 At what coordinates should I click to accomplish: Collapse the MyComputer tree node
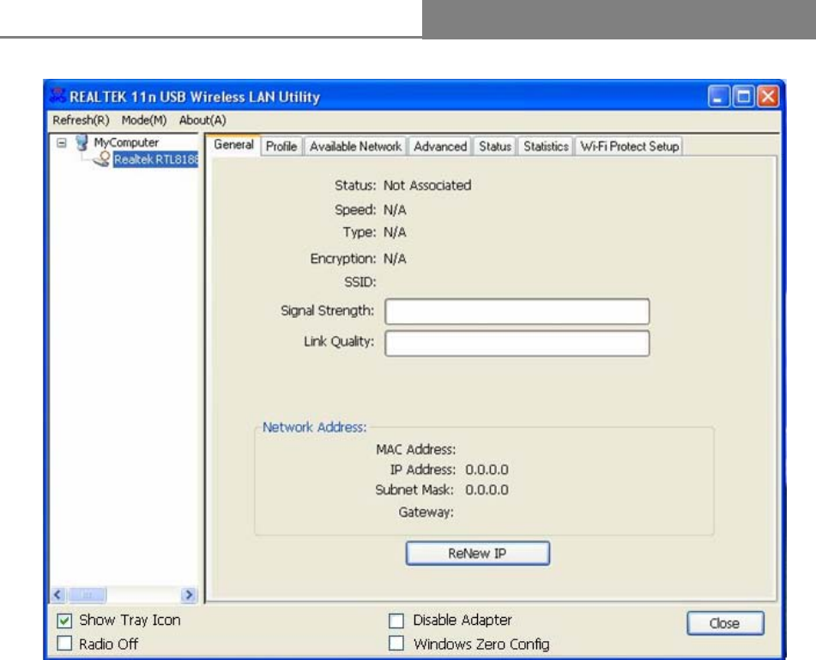pyautogui.click(x=62, y=142)
